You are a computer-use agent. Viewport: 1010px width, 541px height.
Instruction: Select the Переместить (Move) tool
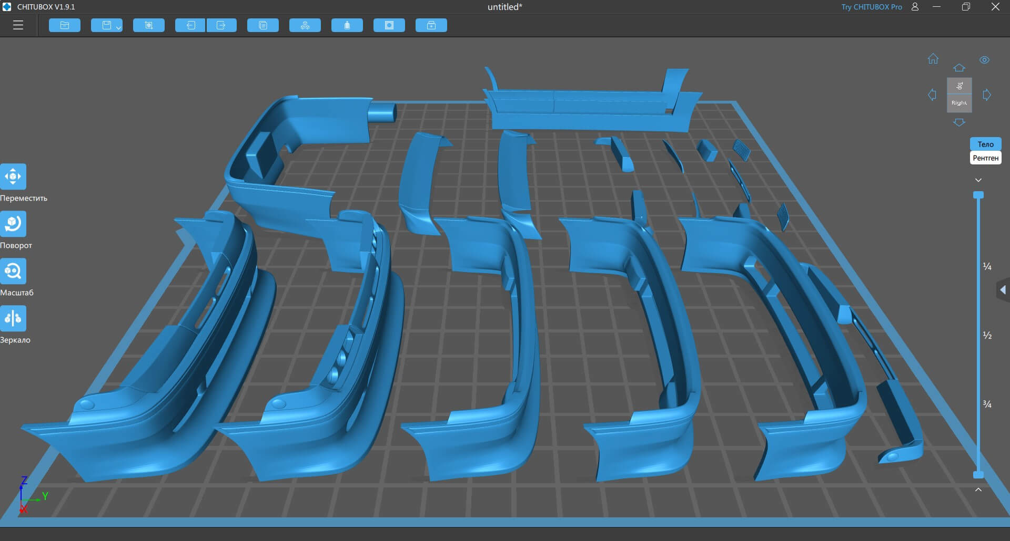click(x=13, y=176)
